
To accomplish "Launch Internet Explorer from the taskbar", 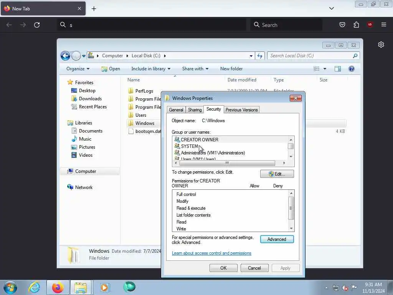I will click(34, 287).
